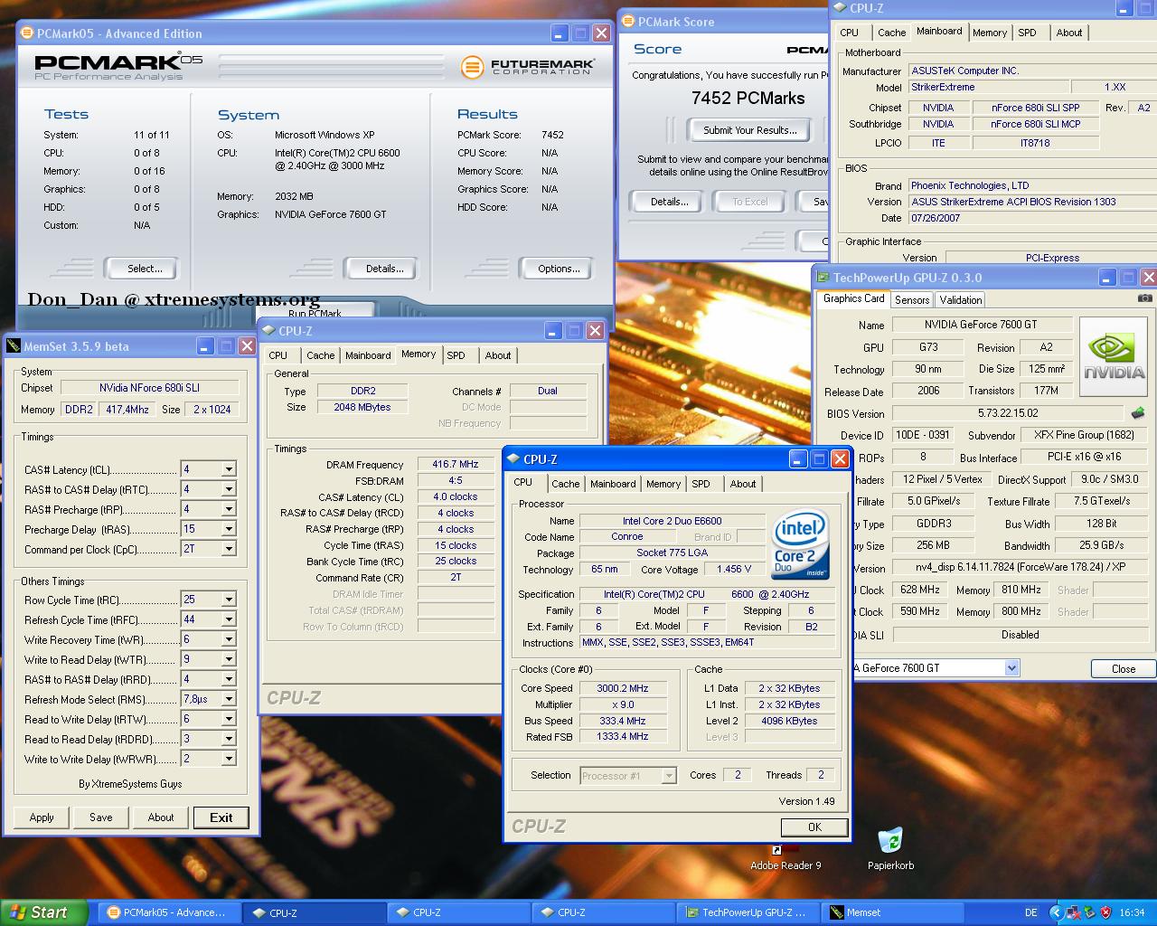Open Write Recovery Time (tWR) dropdown
This screenshot has width=1157, height=926.
coord(229,639)
